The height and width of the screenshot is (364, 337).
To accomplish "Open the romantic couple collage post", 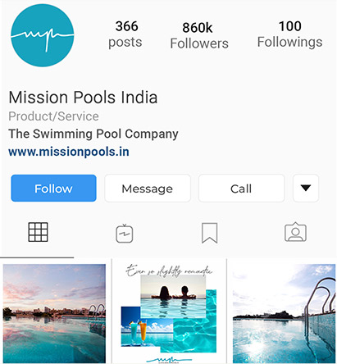I will point(169,312).
